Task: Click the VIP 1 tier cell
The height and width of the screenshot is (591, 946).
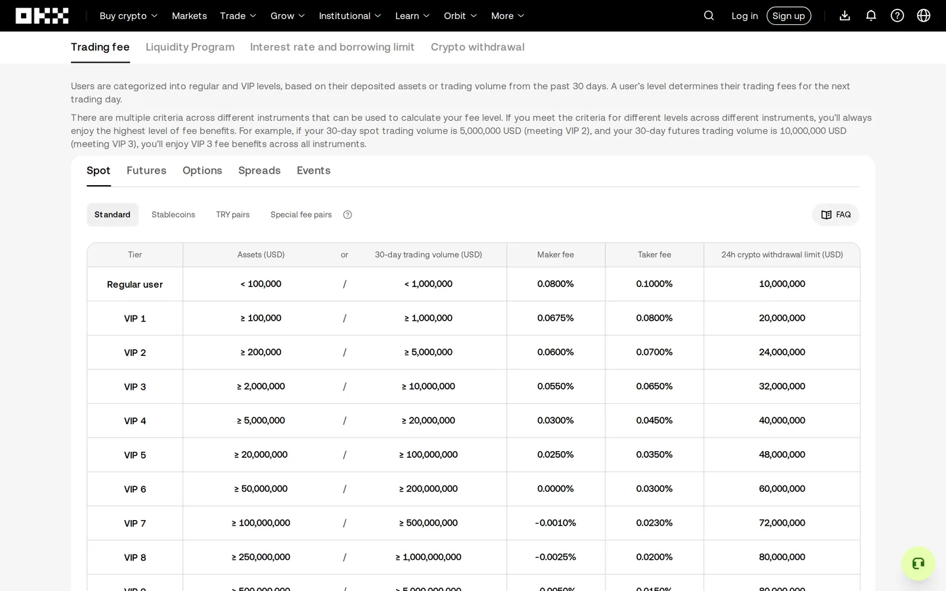Action: pyautogui.click(x=135, y=318)
